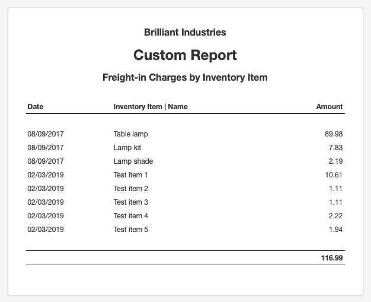Click the Date column header
Screen dimensions: 371x302
pyautogui.click(x=35, y=107)
